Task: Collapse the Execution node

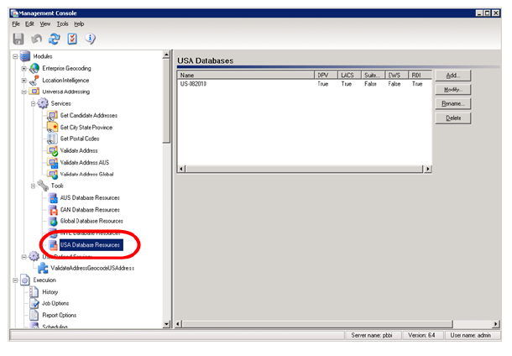Action: tap(15, 280)
